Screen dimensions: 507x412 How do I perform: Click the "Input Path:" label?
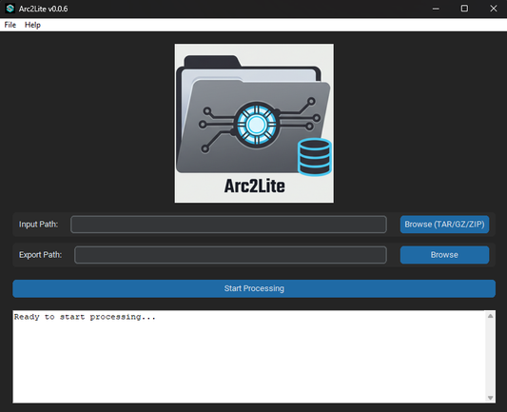tap(38, 225)
